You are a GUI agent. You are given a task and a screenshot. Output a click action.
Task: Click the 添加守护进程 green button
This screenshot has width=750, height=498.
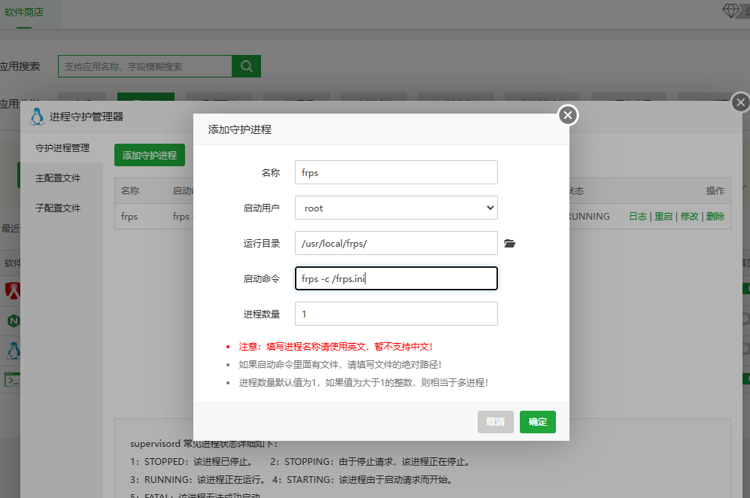click(150, 155)
